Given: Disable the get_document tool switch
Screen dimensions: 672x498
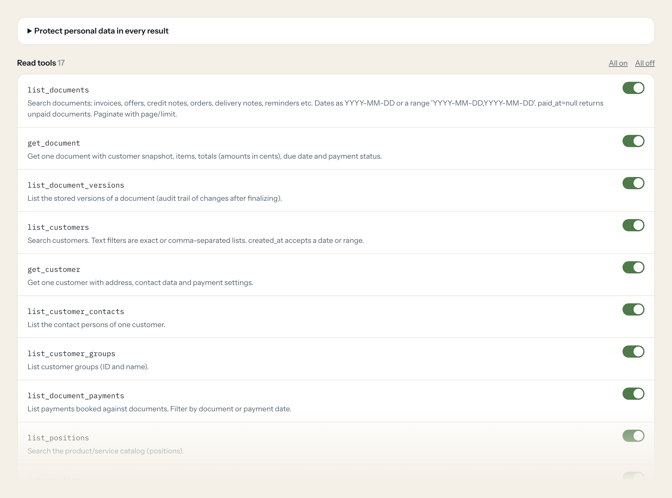Looking at the screenshot, I should coord(634,141).
